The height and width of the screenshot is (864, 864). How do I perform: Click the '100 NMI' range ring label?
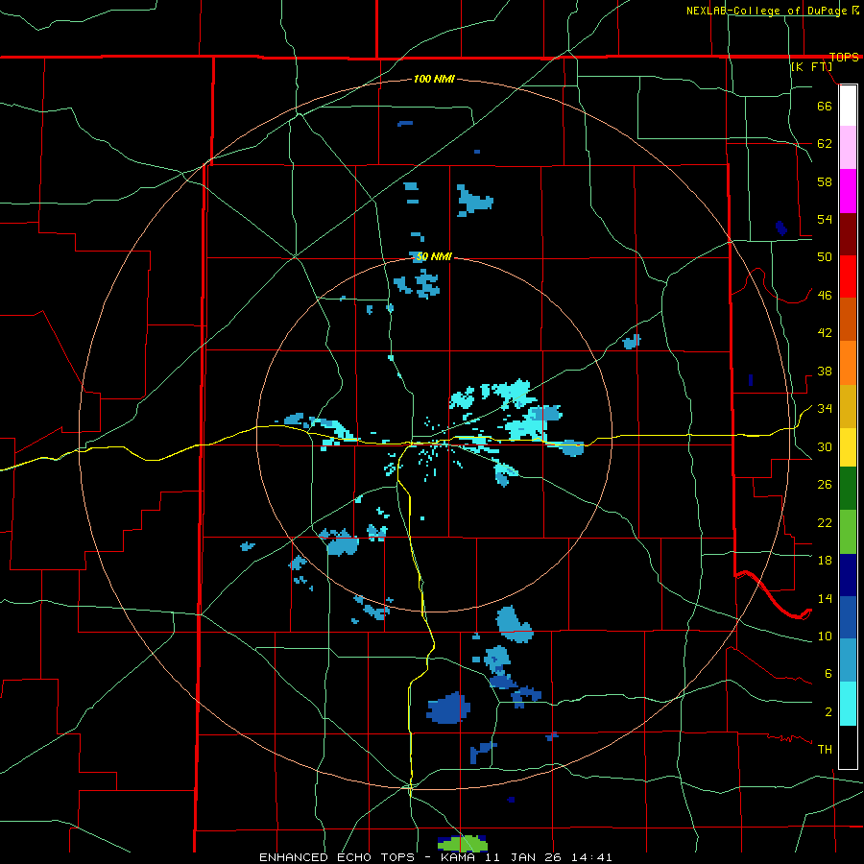(x=434, y=80)
